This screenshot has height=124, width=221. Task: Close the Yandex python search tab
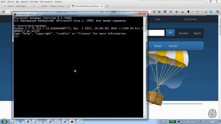pyautogui.click(x=68, y=6)
